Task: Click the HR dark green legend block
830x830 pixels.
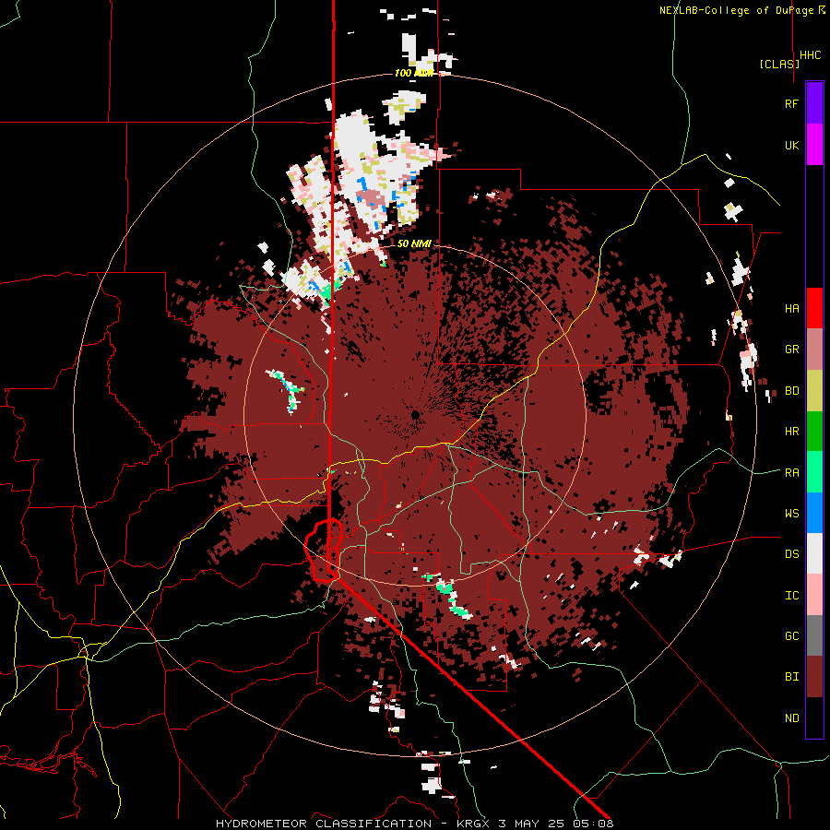Action: pyautogui.click(x=814, y=432)
